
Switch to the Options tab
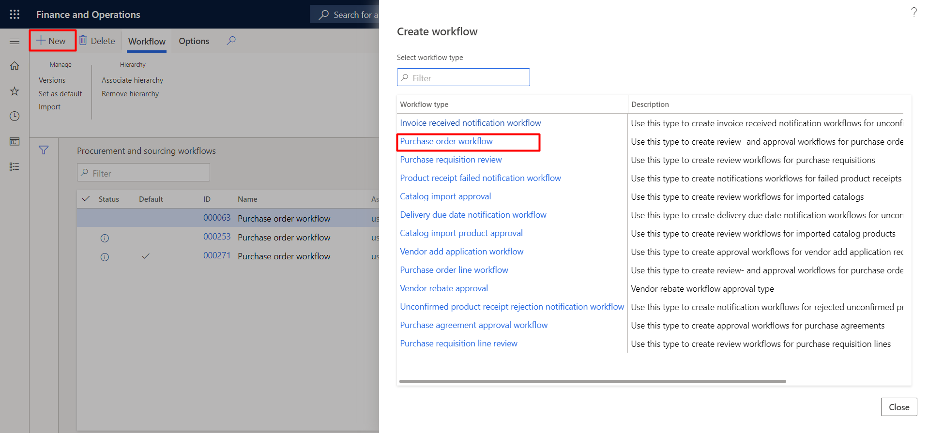pos(194,41)
